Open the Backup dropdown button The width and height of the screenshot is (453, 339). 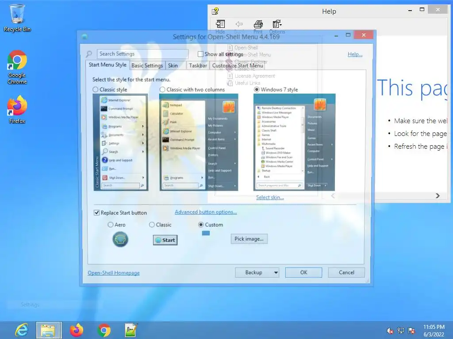257,272
